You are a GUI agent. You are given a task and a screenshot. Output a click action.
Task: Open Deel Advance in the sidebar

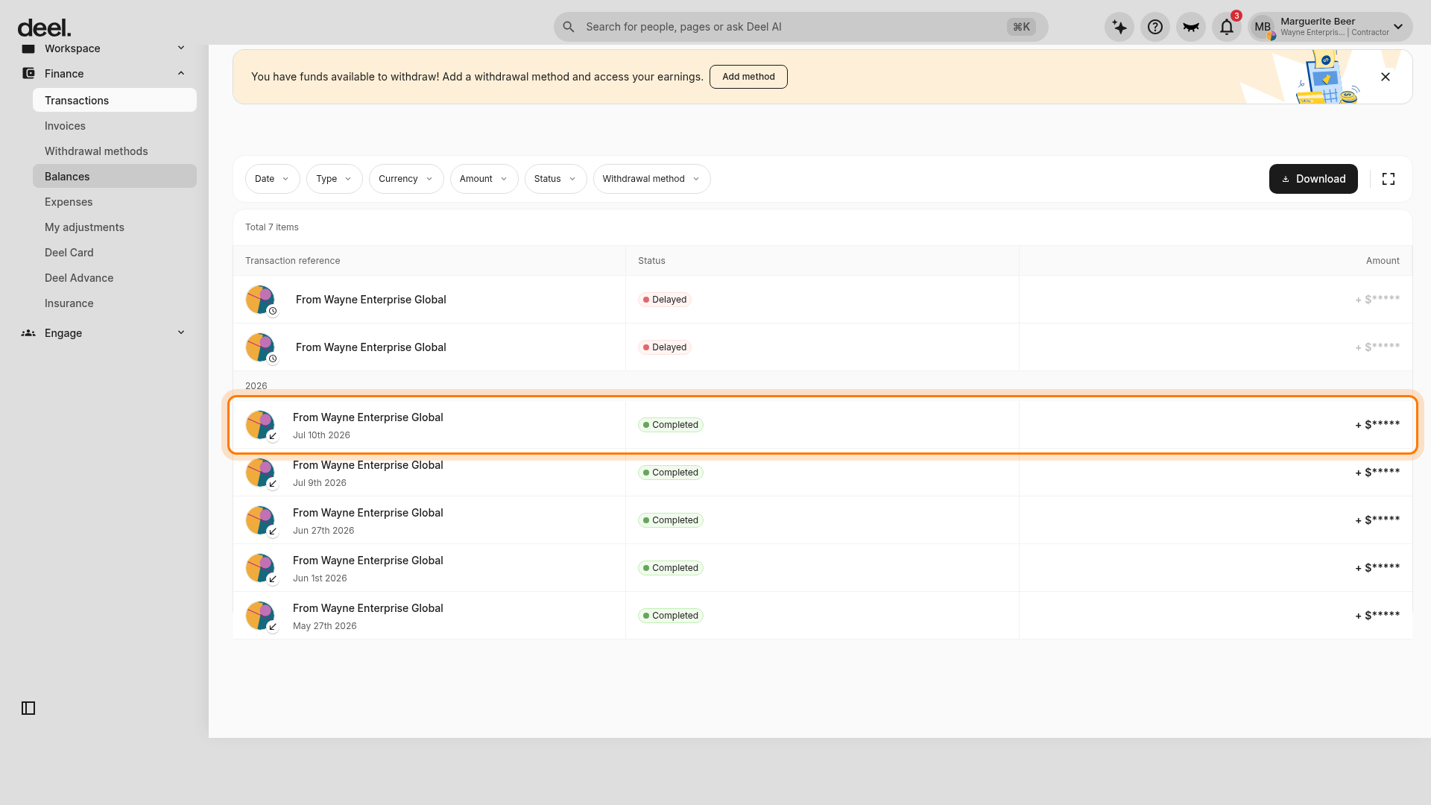tap(115, 278)
